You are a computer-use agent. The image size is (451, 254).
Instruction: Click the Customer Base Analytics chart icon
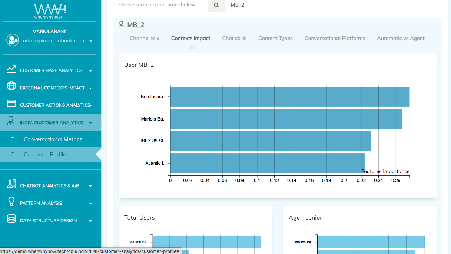[11, 69]
